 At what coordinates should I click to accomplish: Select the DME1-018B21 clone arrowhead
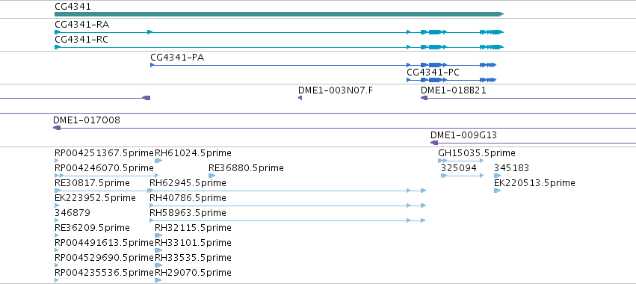pos(424,98)
